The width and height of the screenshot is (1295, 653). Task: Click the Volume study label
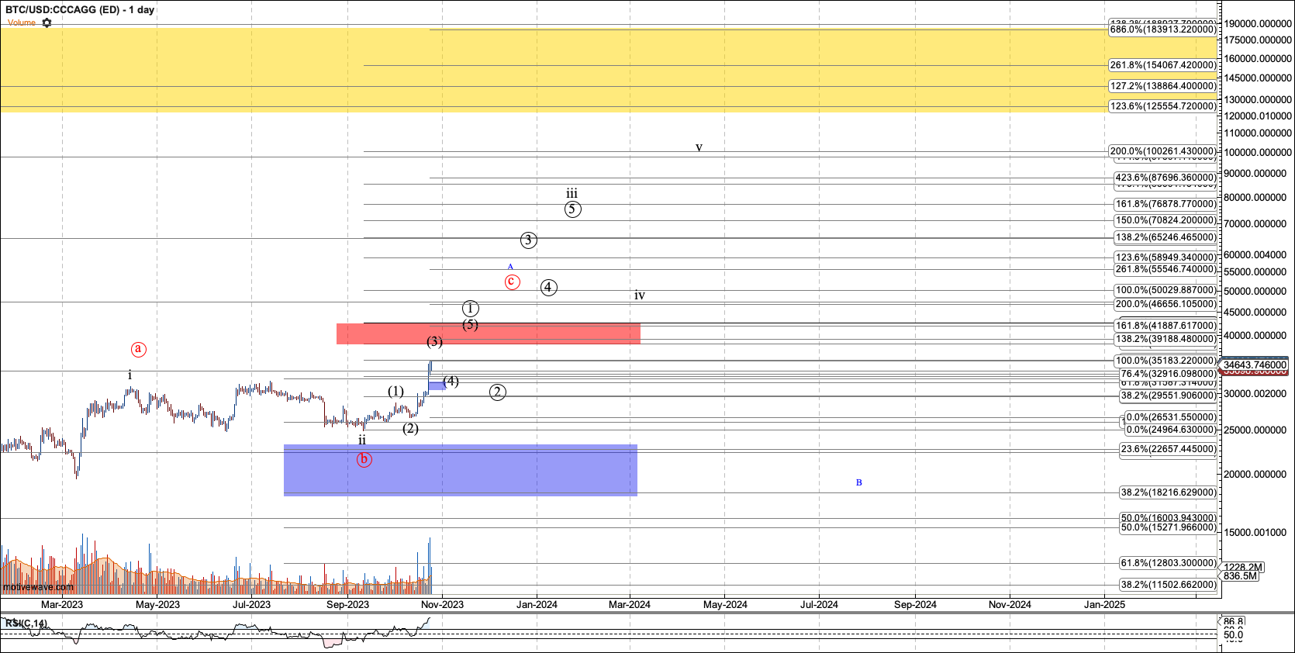coord(21,22)
